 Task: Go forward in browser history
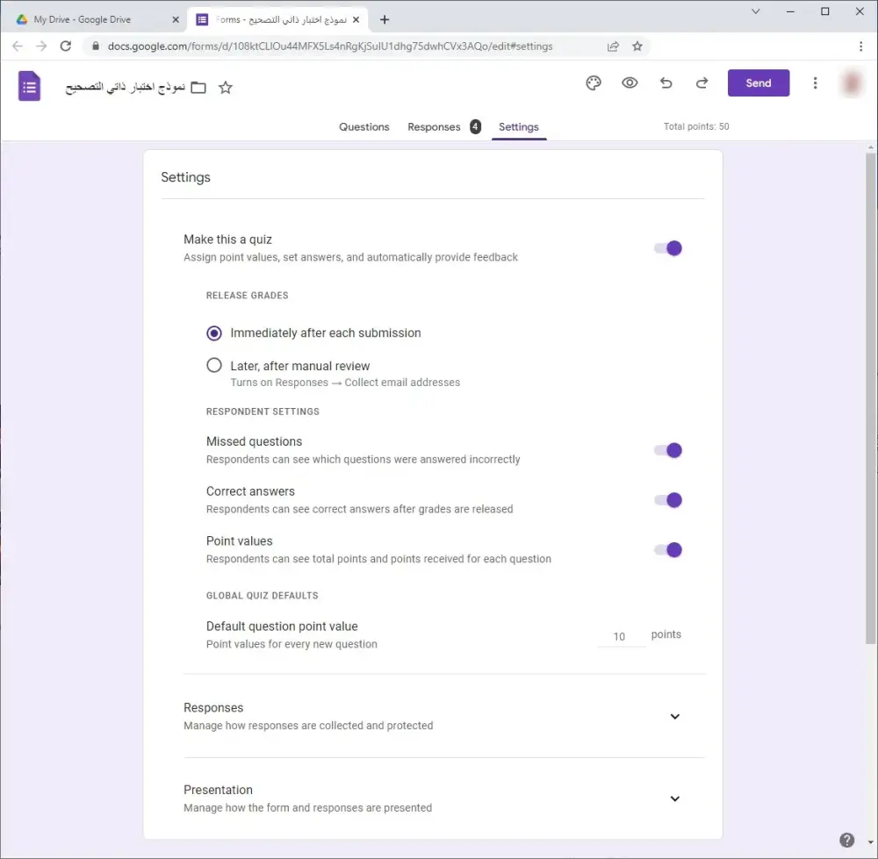coord(41,46)
